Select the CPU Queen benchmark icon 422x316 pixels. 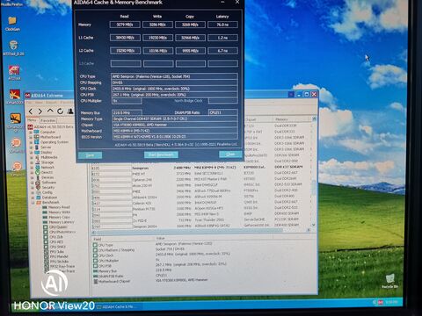tap(46, 227)
